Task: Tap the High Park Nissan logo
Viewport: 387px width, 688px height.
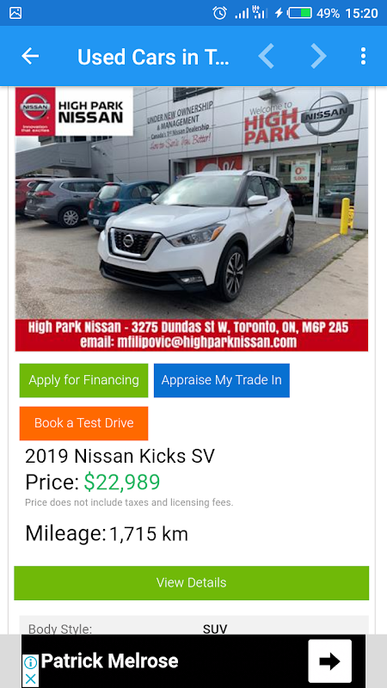Action: pyautogui.click(x=74, y=112)
